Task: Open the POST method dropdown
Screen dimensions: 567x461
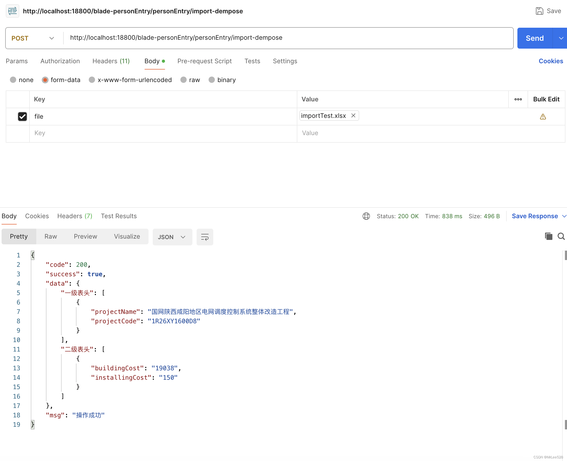Action: [x=51, y=38]
